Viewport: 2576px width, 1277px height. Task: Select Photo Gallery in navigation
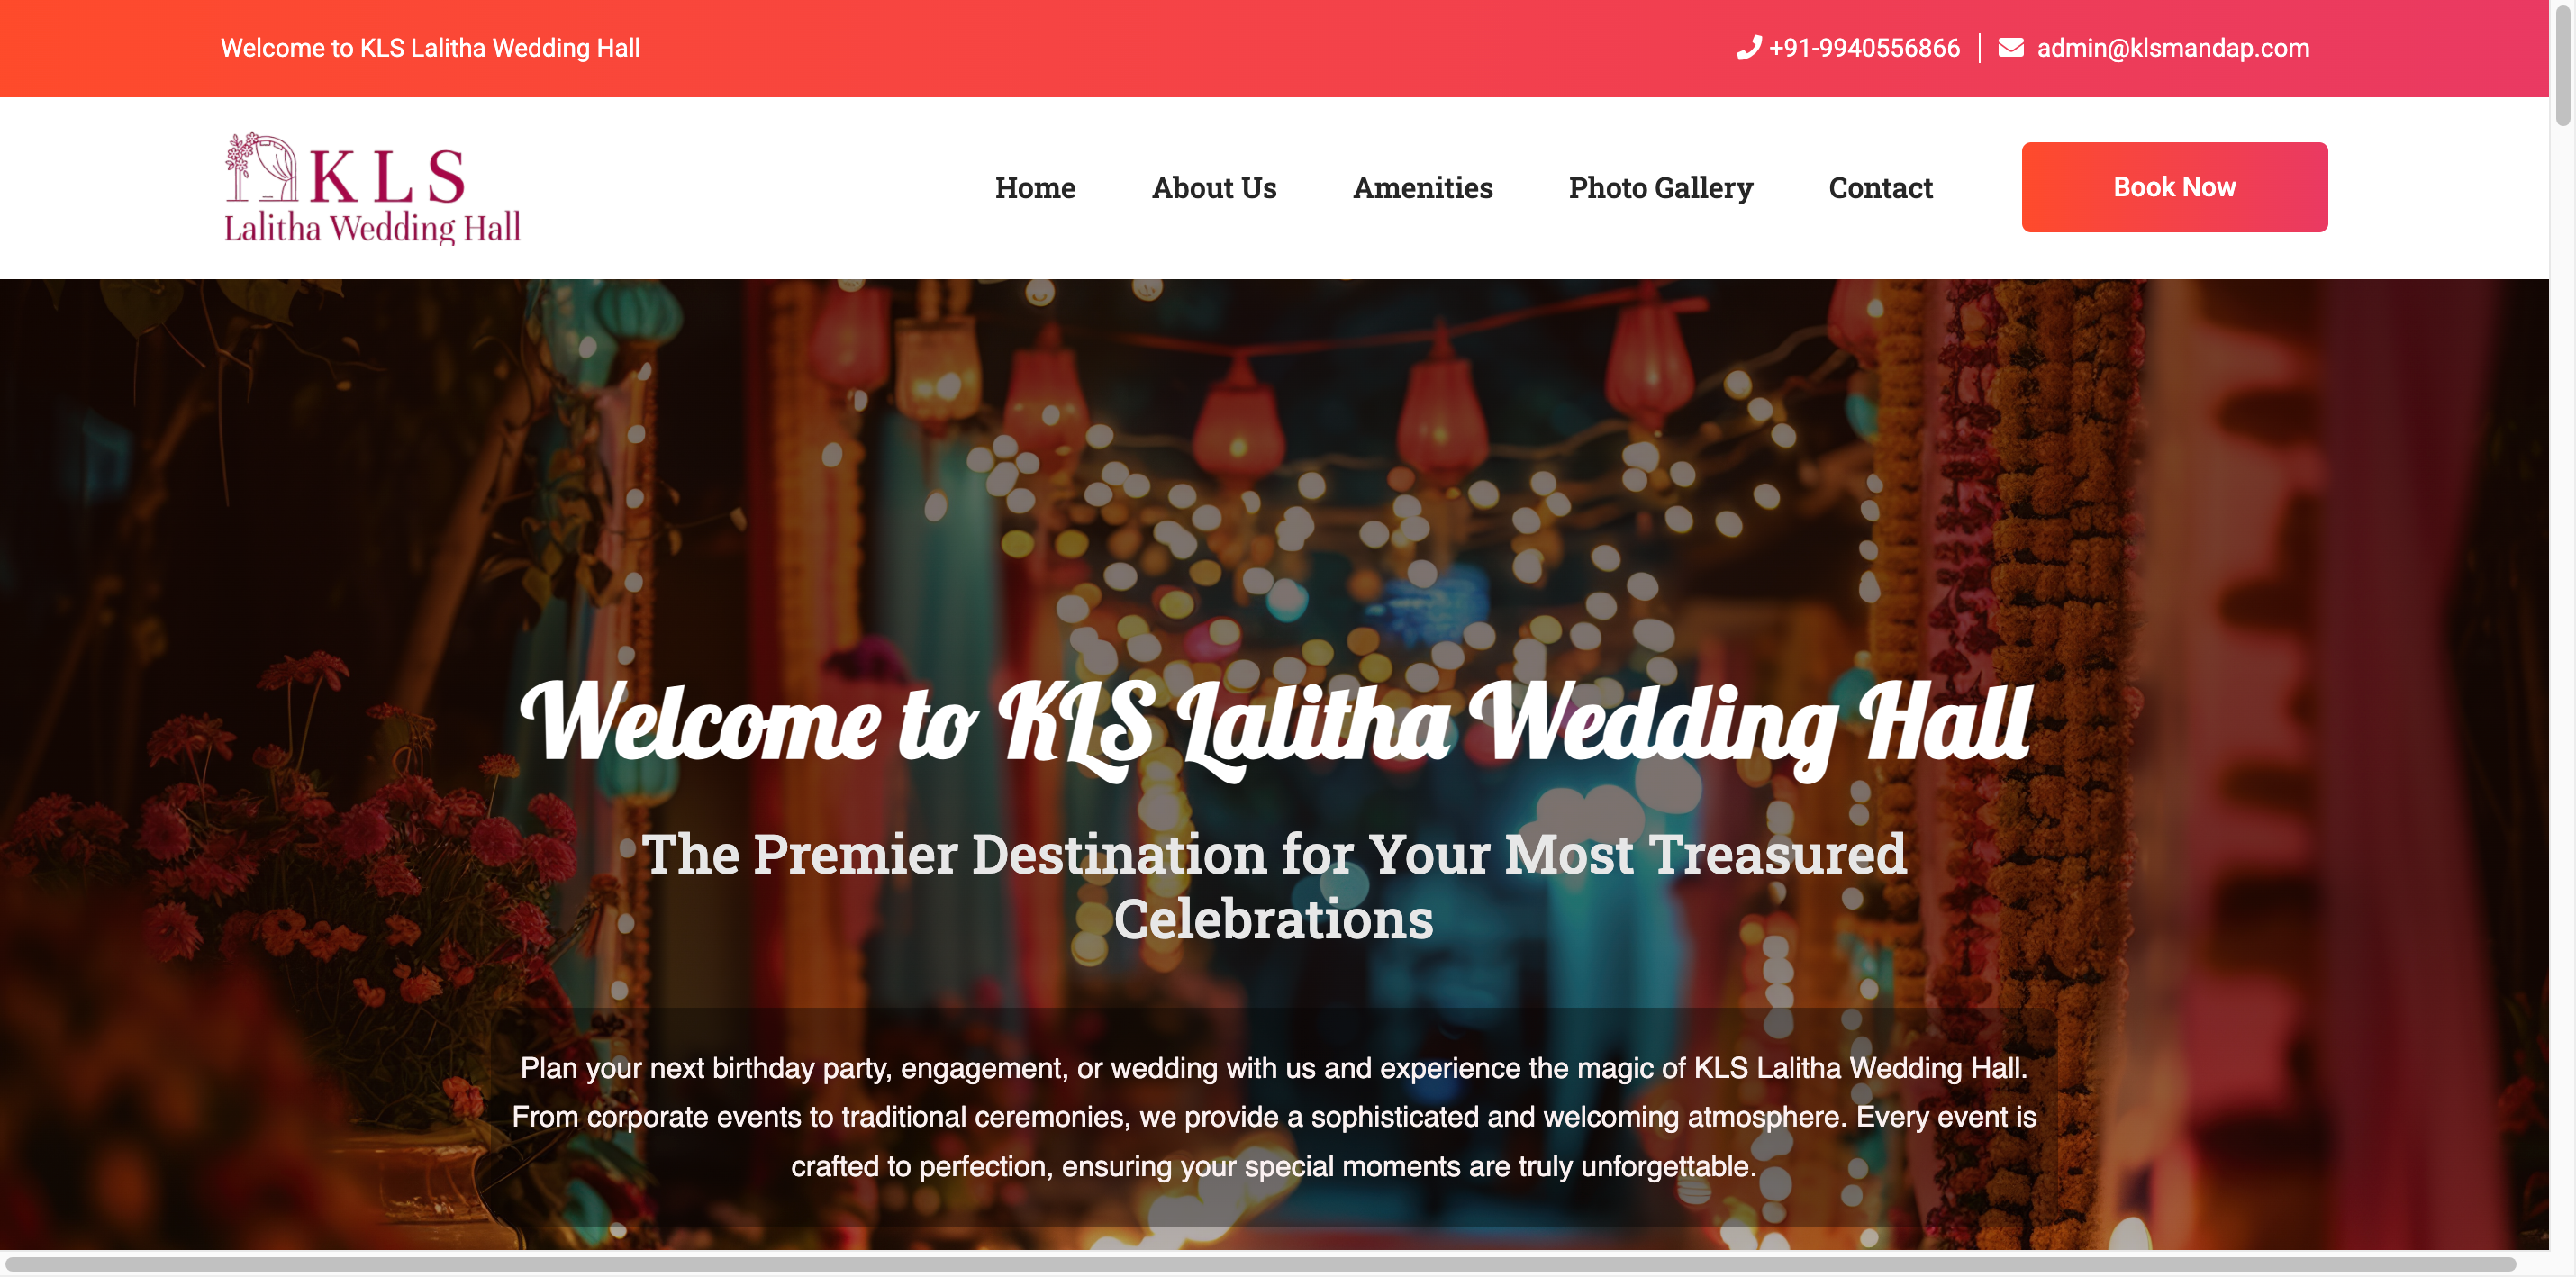tap(1660, 188)
